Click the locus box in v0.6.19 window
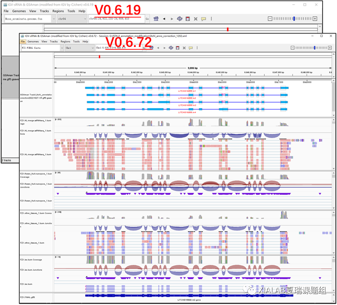The height and width of the screenshot is (305, 337). (x=116, y=19)
